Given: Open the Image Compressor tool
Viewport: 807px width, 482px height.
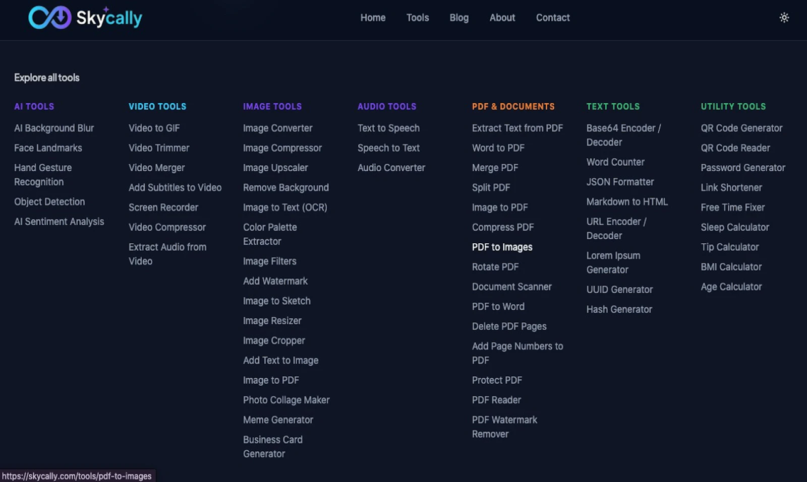Looking at the screenshot, I should [x=282, y=148].
